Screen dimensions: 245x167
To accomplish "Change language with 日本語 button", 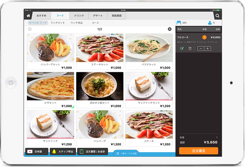I will click(37, 151).
